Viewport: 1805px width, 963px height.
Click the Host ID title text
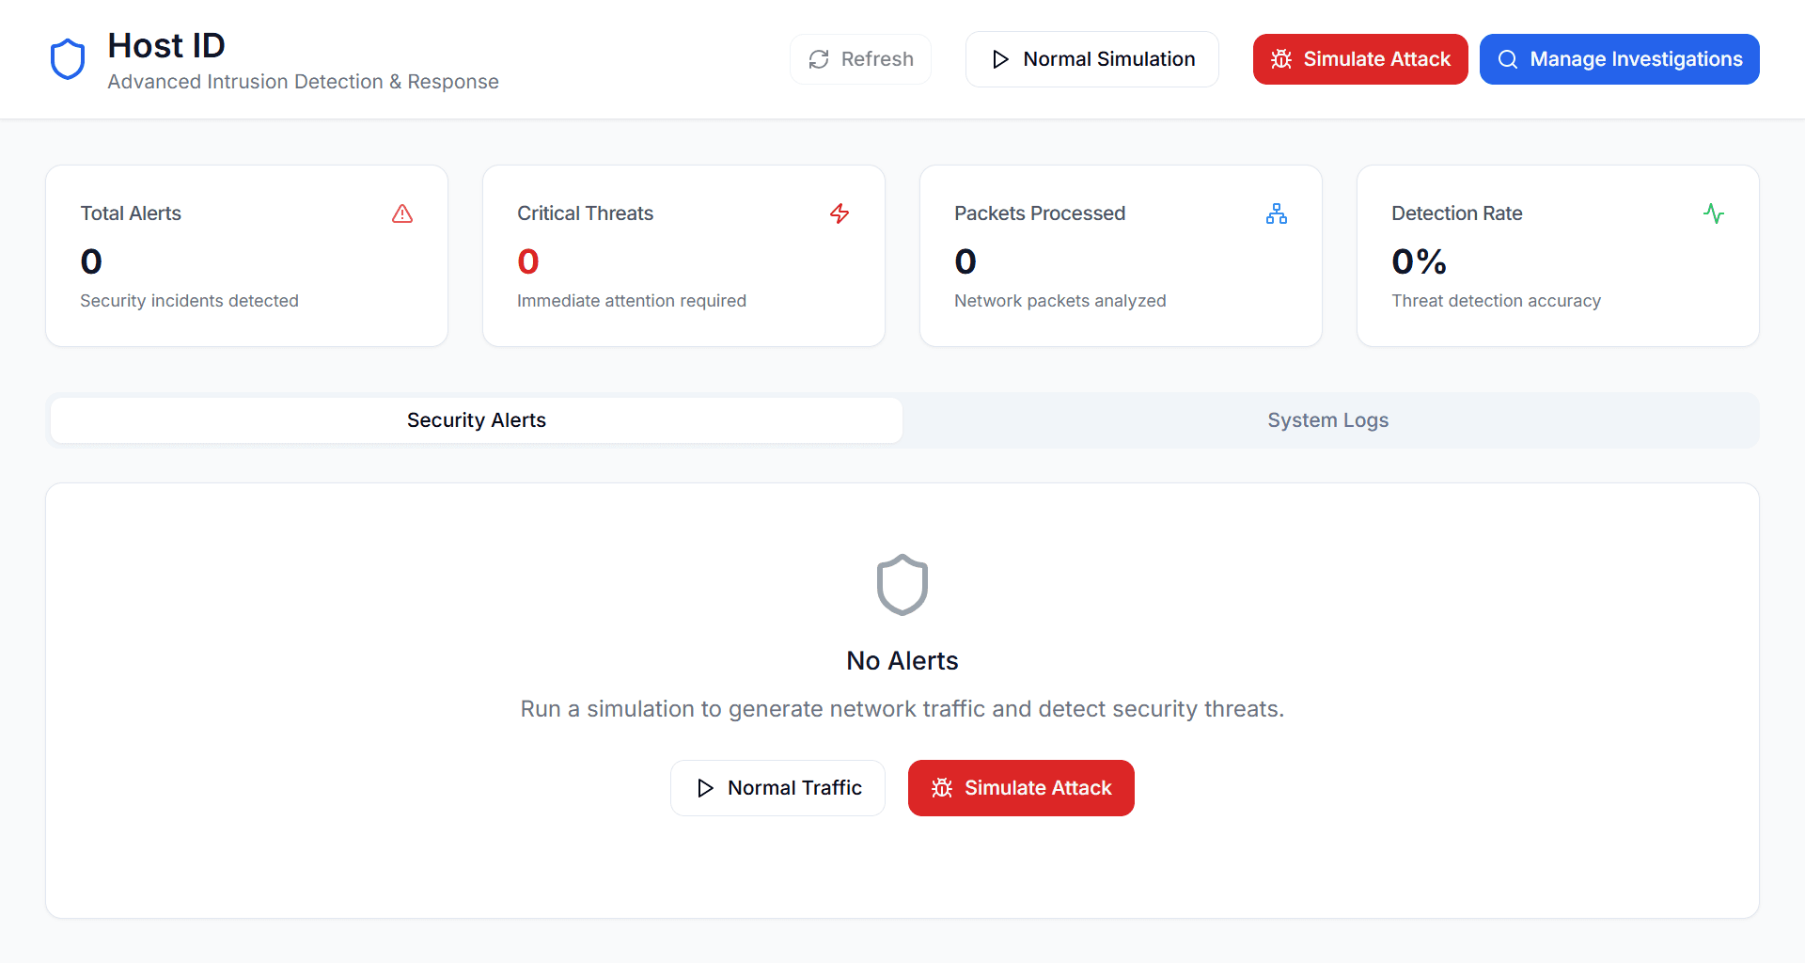166,45
